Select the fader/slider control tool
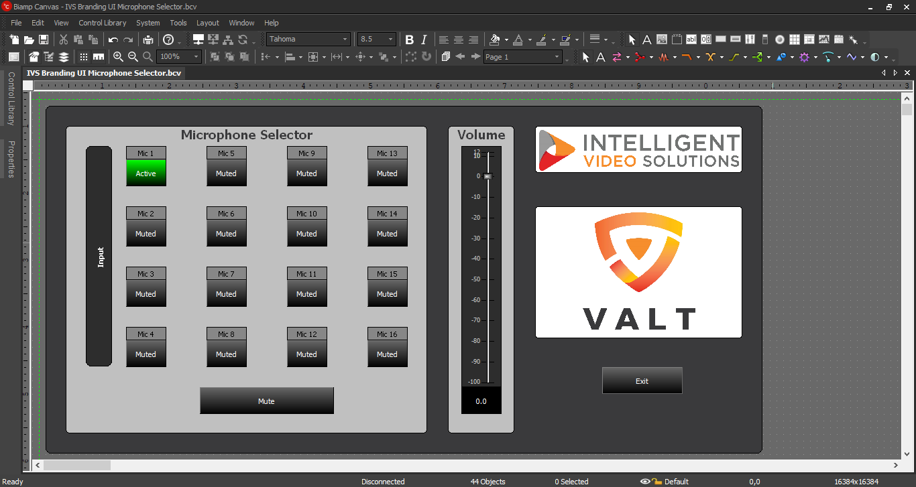 (x=750, y=40)
